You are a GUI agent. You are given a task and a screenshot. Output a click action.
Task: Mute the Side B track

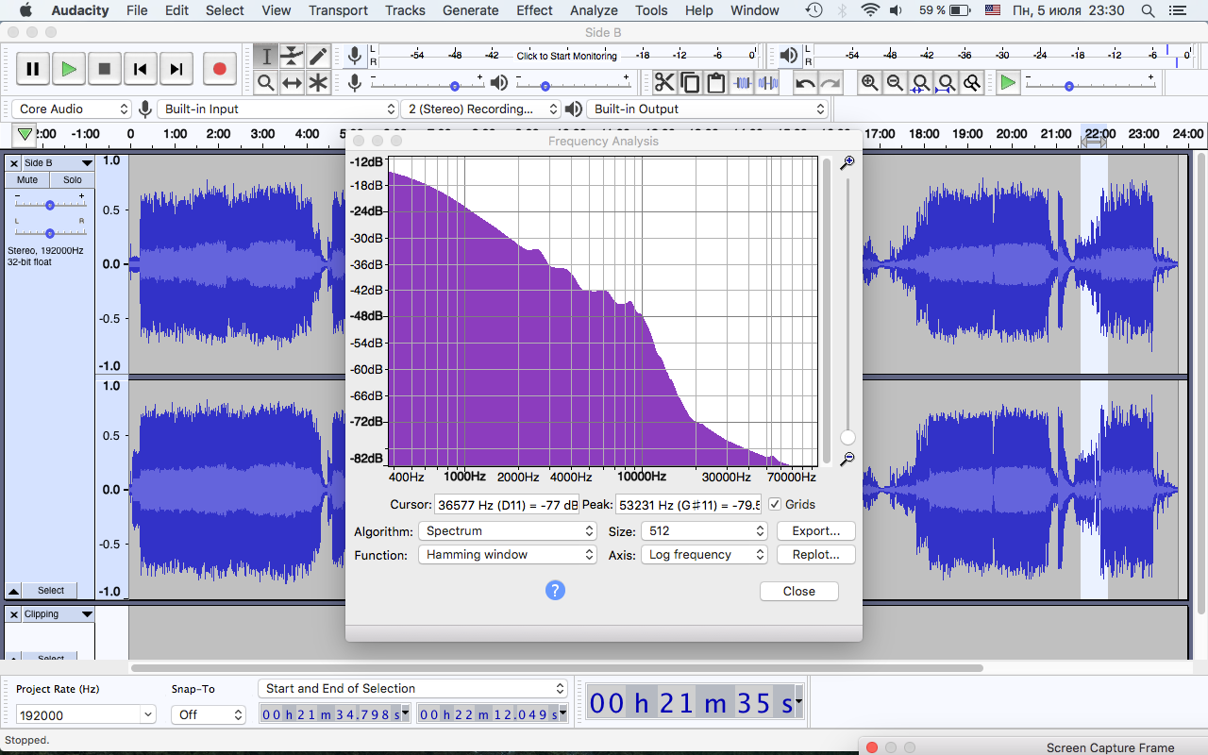coord(27,180)
